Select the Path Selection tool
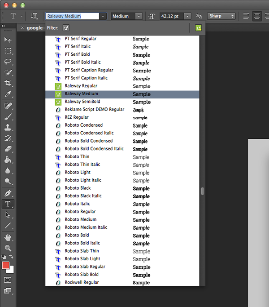Viewport: 269px width, 307px height. coord(8,215)
